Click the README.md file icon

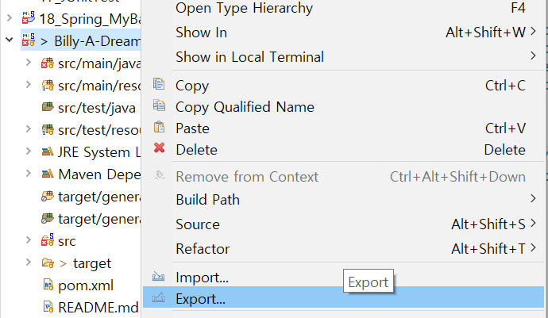48,307
